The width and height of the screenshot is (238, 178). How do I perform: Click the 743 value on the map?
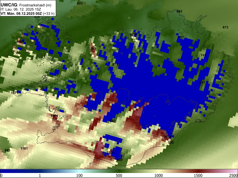[203, 55]
